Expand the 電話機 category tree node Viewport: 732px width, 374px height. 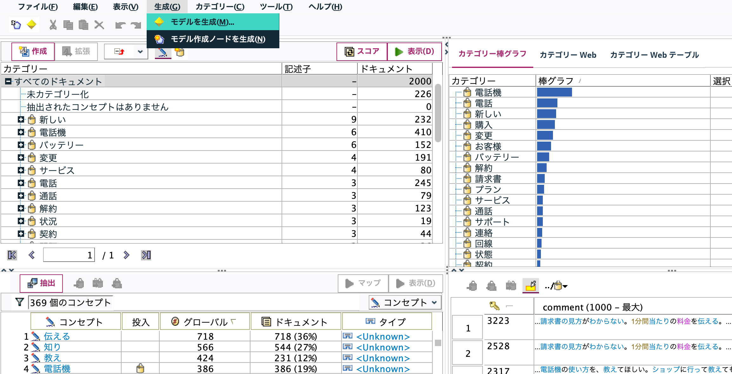[x=21, y=132]
